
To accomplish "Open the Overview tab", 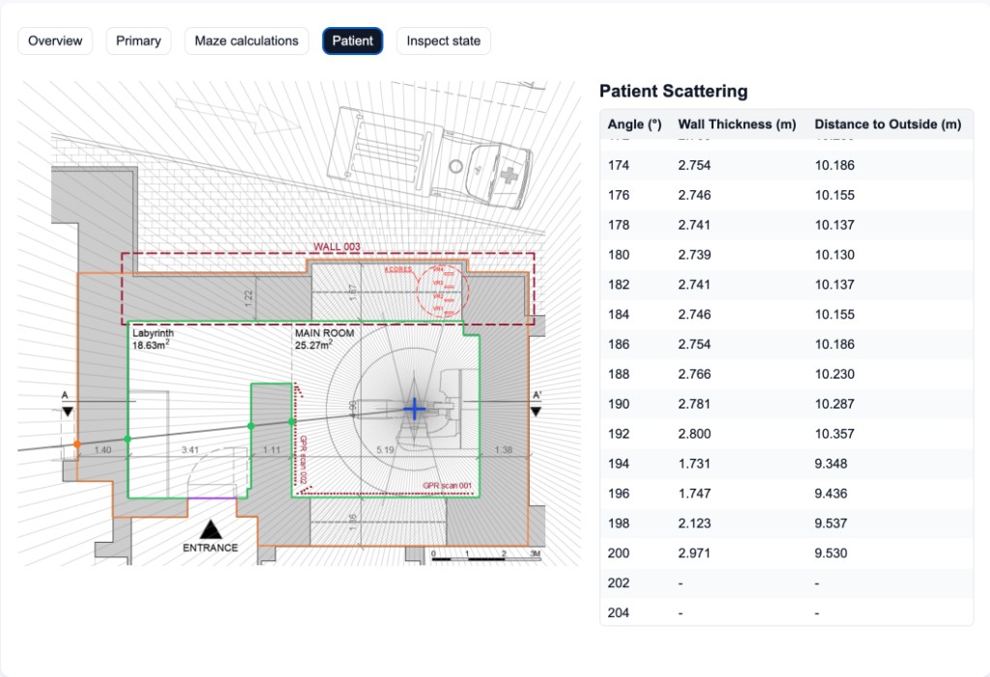I will 55,41.
